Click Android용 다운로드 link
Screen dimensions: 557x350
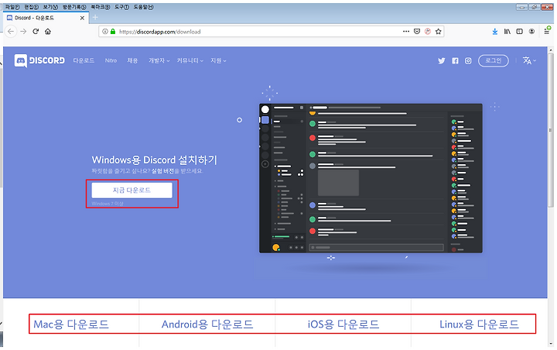(x=207, y=324)
